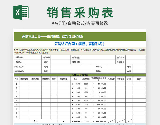Select the 2000 supply quantity in row 1

click(86, 84)
